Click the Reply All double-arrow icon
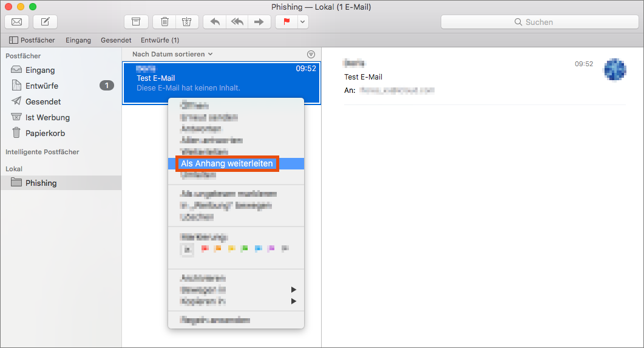Screen dimensions: 644x348 236,22
